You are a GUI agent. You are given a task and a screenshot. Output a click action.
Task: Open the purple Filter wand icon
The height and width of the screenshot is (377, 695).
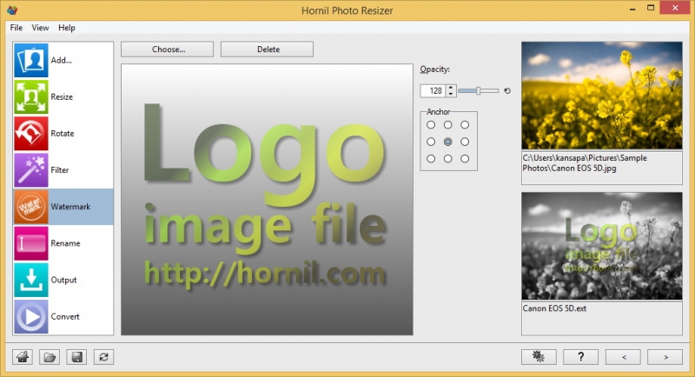[31, 170]
